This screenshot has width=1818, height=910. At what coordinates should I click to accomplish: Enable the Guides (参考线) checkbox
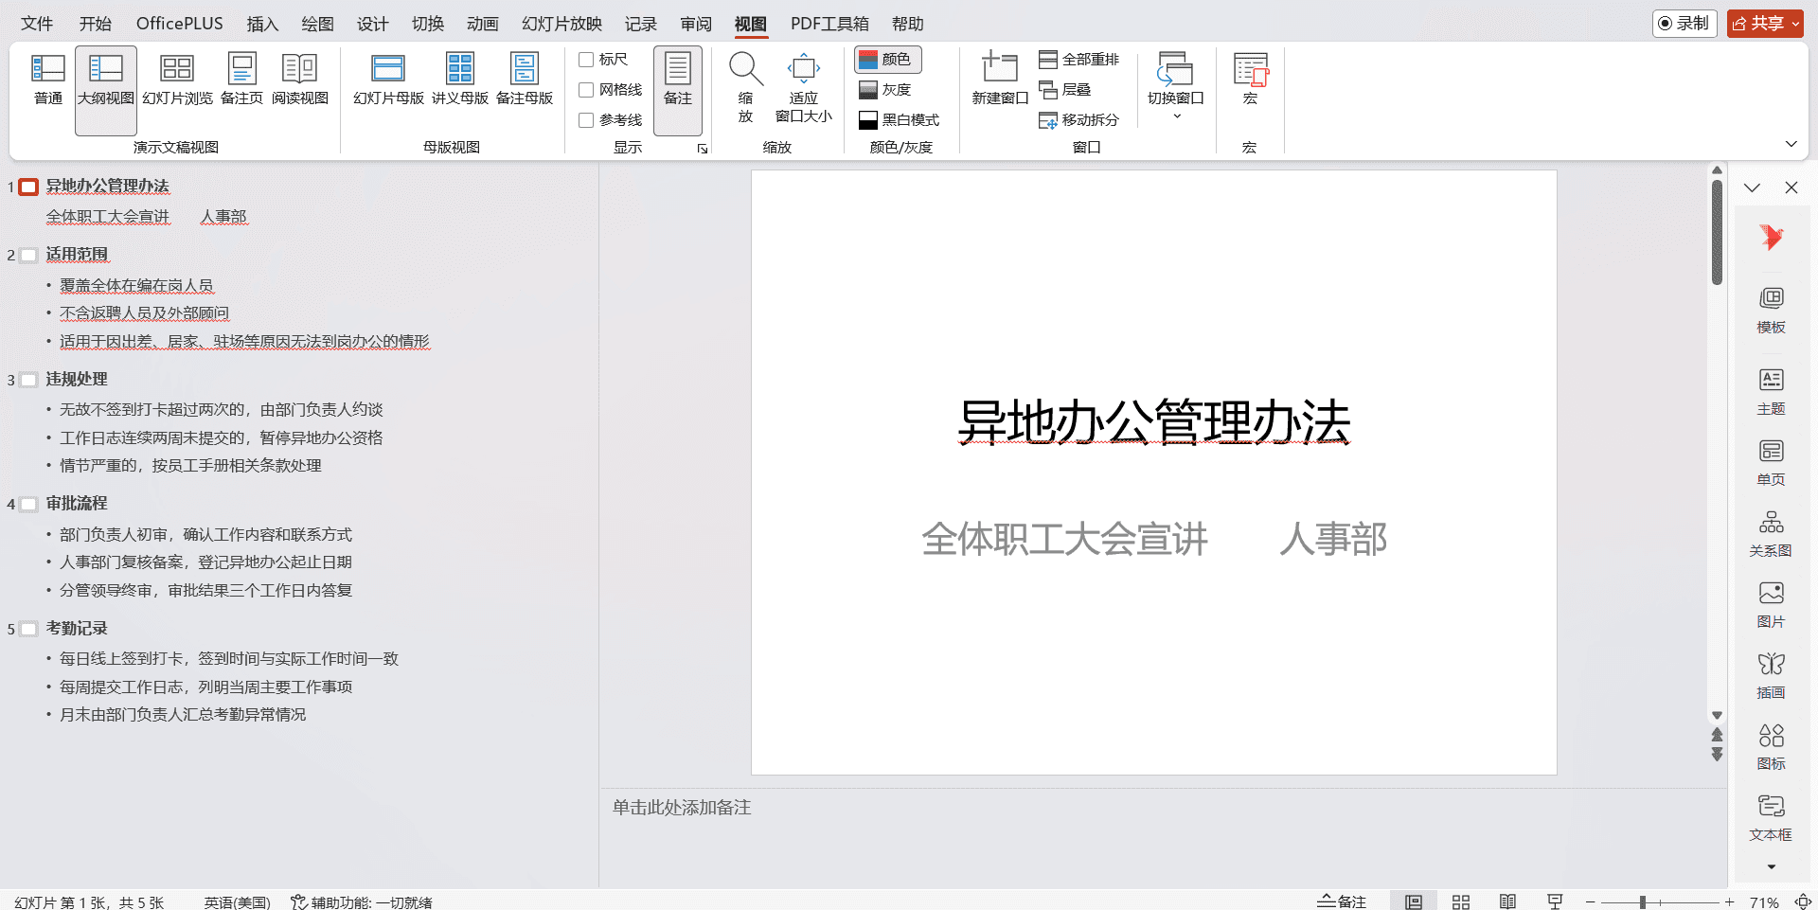pyautogui.click(x=586, y=120)
